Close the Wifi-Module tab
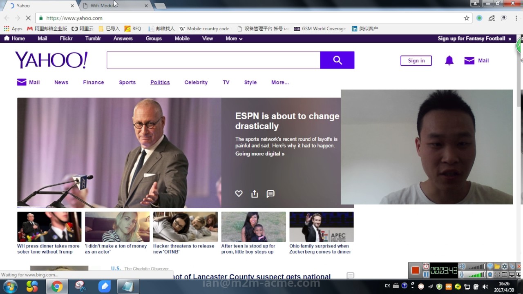Viewport: 523px width, 294px height. pos(146,6)
